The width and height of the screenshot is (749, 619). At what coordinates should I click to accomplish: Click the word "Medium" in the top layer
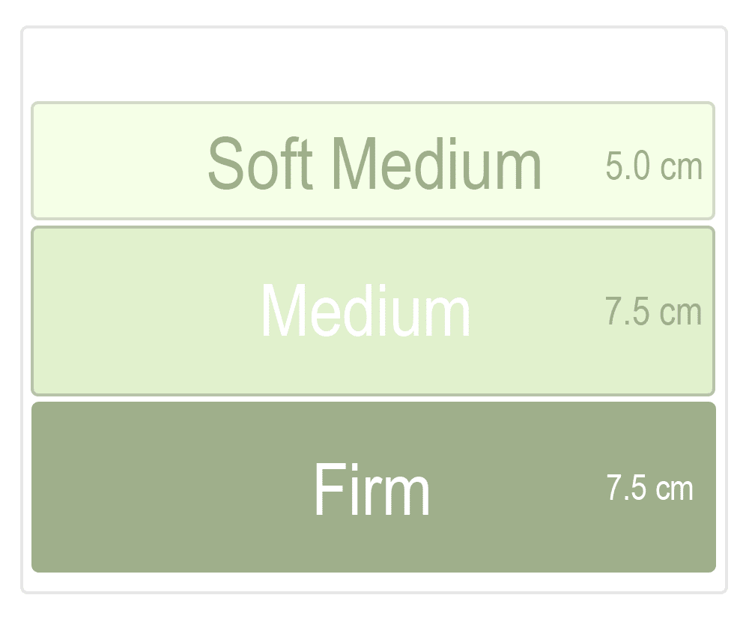point(436,163)
